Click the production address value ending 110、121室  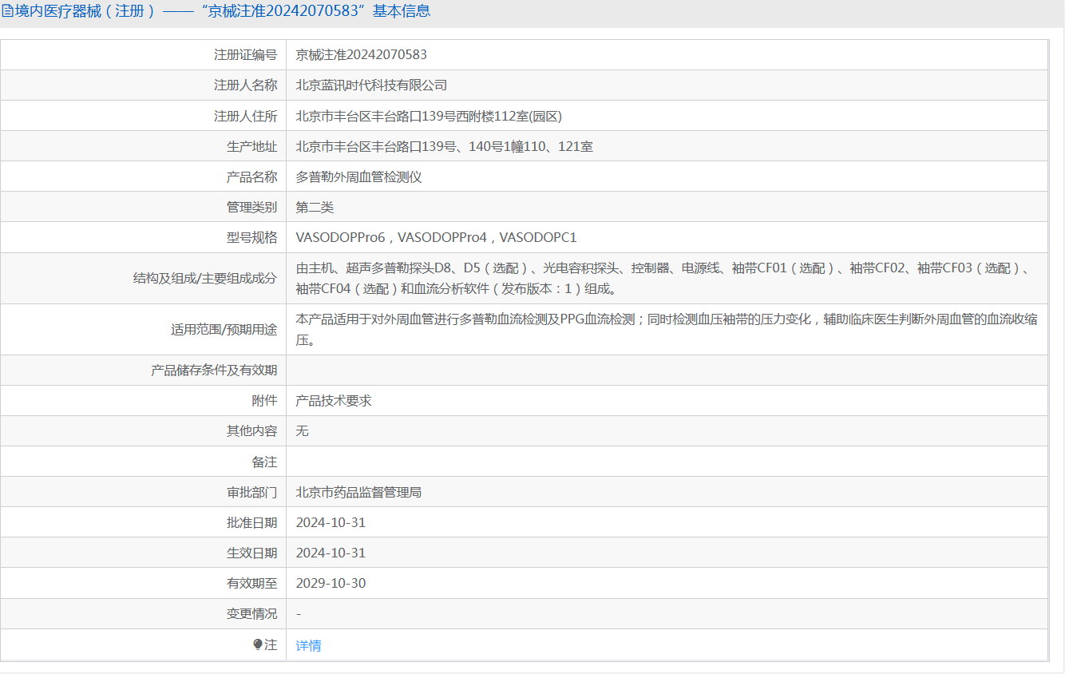tap(444, 146)
